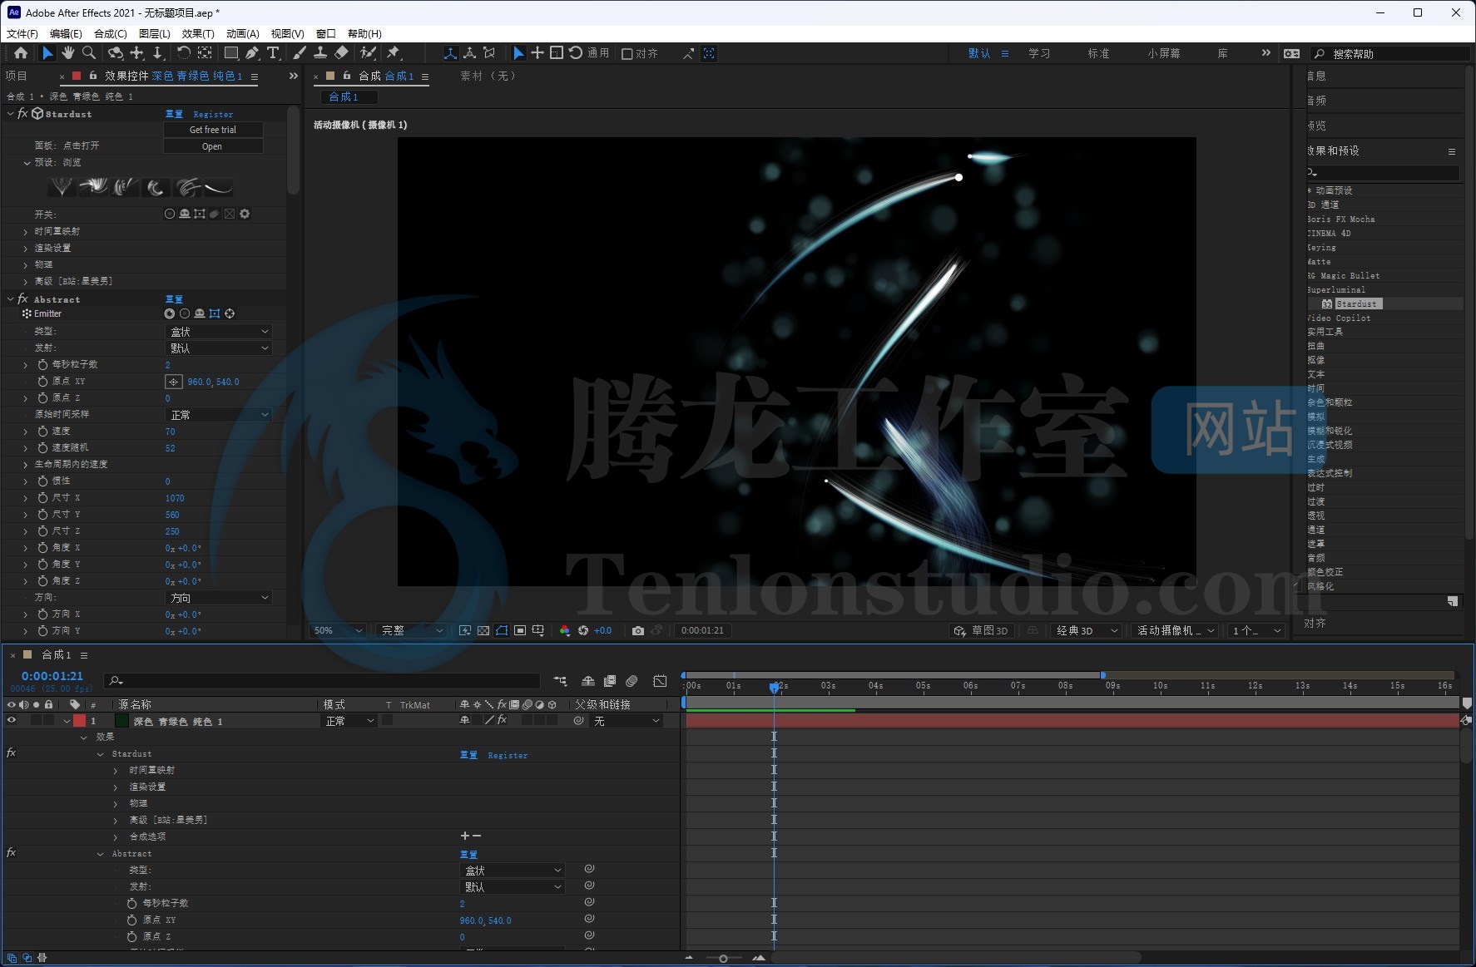Select the Type text tool

click(273, 53)
